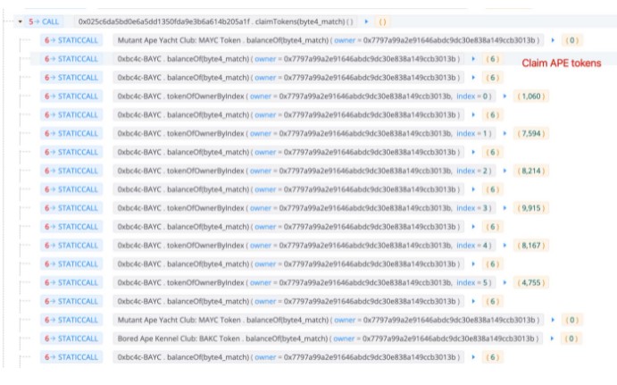
Task: Click the red Claim APE tokens annotation
Action: coord(562,63)
